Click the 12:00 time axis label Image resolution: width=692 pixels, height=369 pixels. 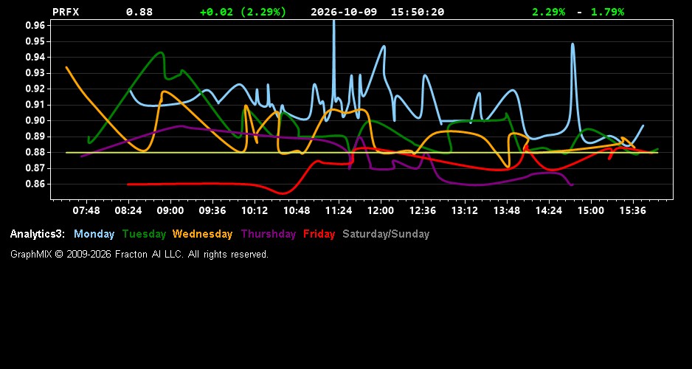[x=381, y=210]
